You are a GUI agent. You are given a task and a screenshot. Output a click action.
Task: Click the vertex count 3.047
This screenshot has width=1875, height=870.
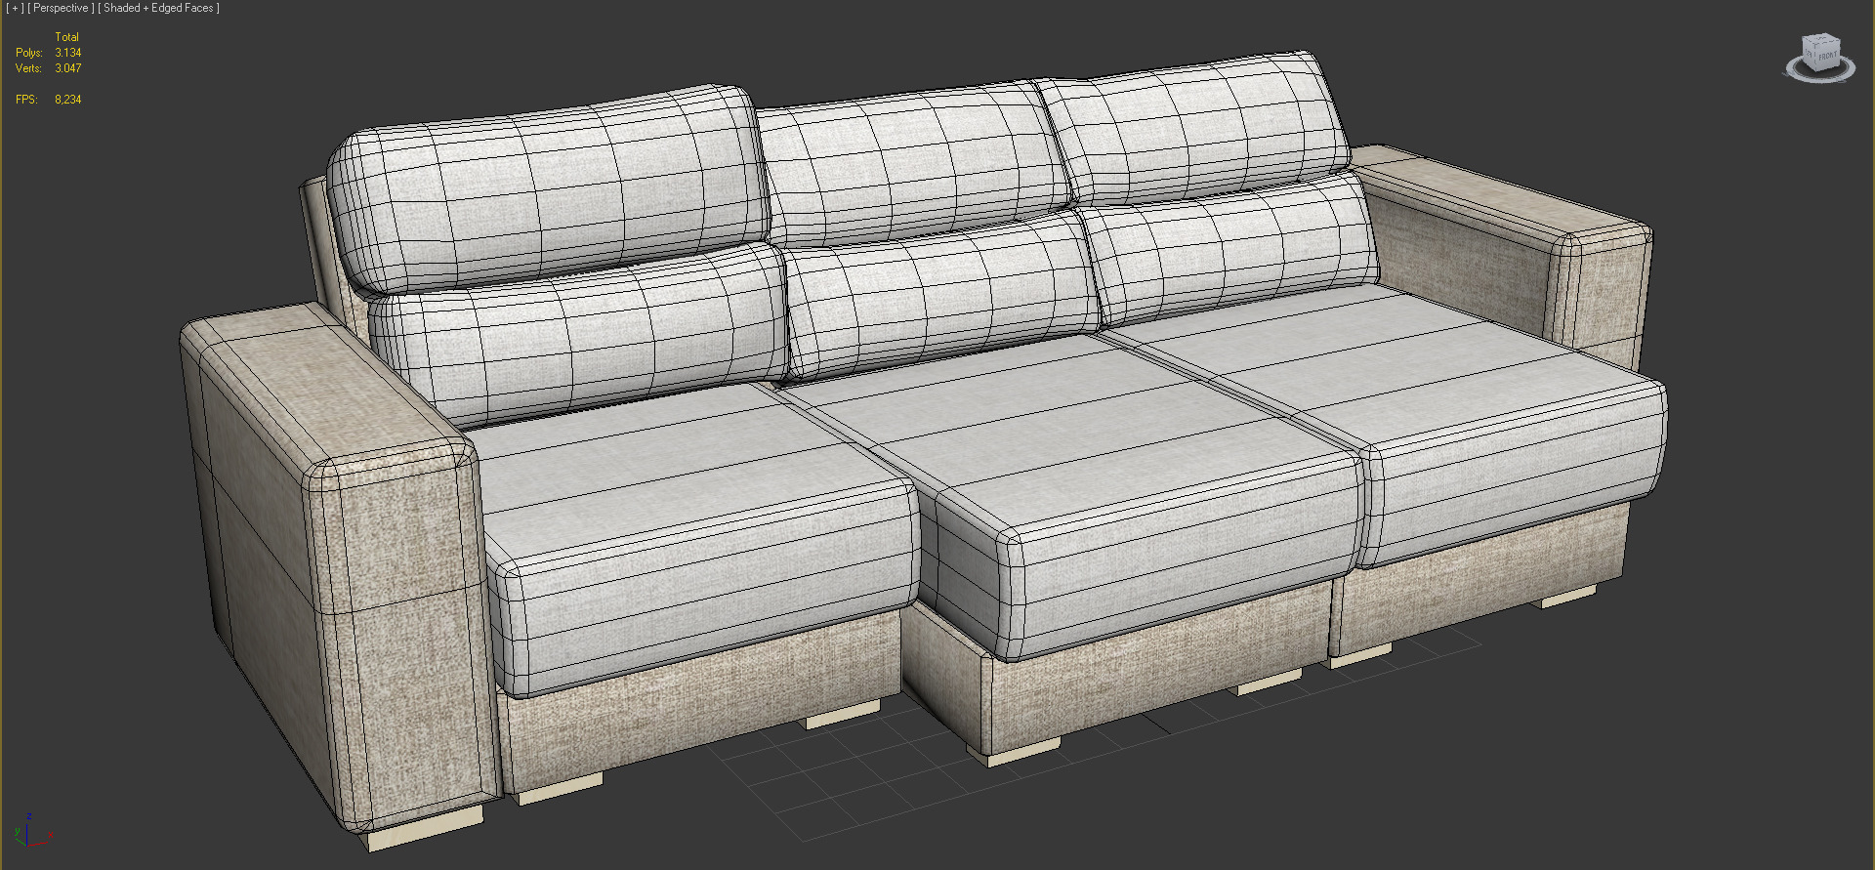[x=68, y=68]
